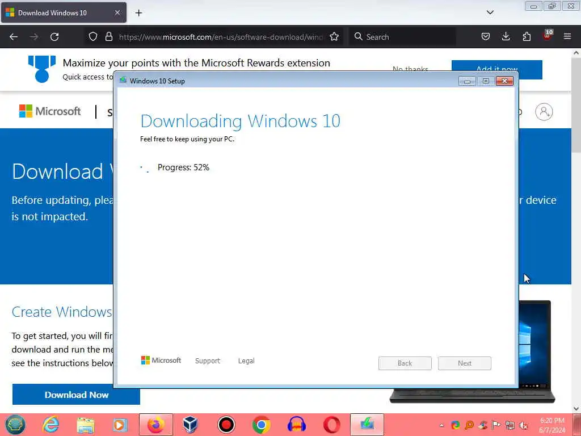Open VirtualBox from taskbar
Image resolution: width=581 pixels, height=436 pixels.
click(191, 425)
